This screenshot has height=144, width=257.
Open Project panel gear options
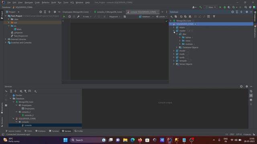point(55,12)
